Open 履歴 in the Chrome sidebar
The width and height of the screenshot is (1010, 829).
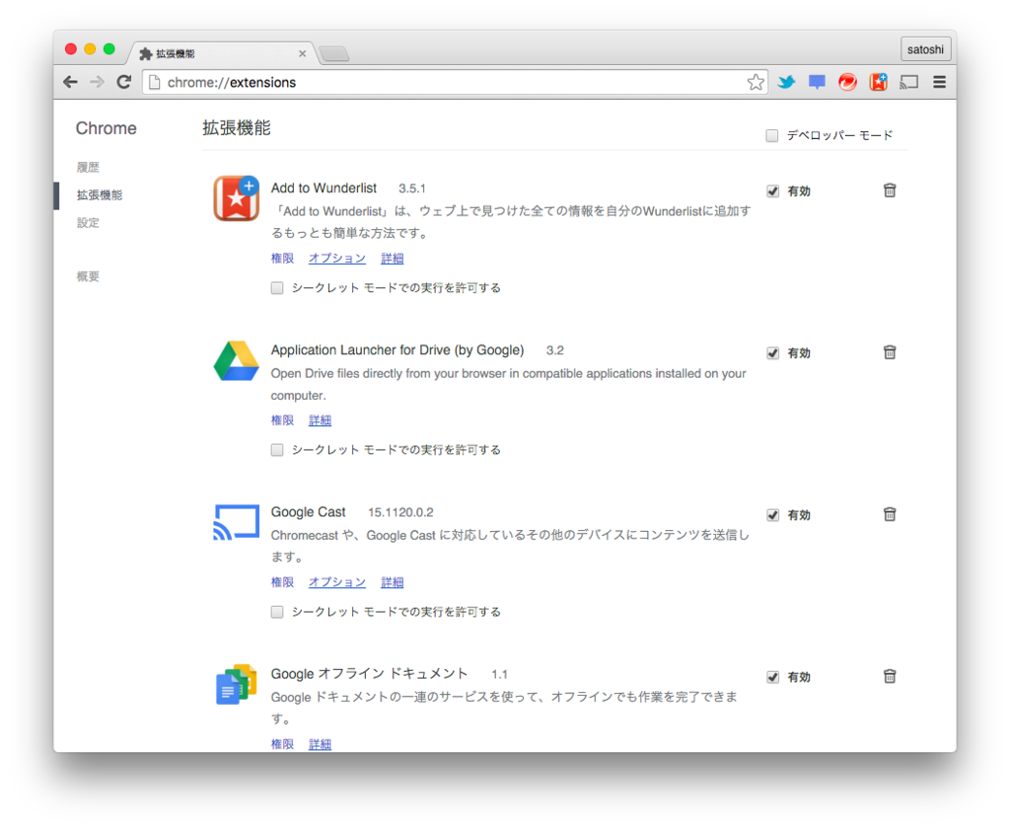click(88, 167)
